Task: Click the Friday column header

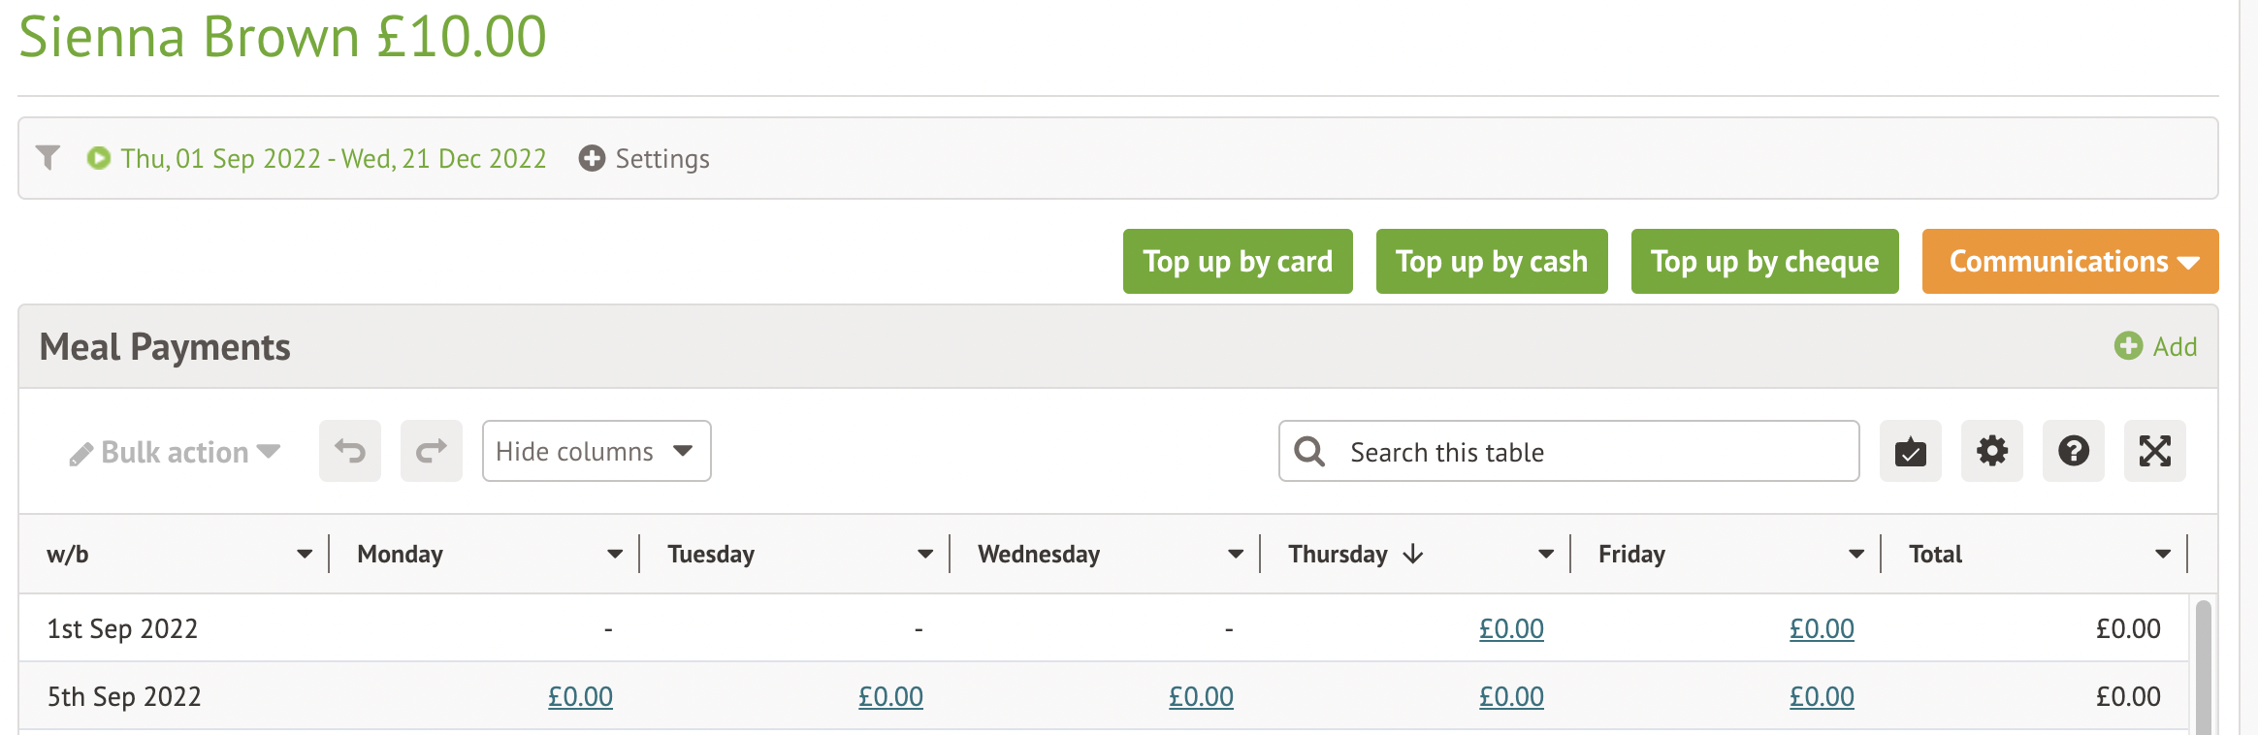Action: [x=1631, y=554]
